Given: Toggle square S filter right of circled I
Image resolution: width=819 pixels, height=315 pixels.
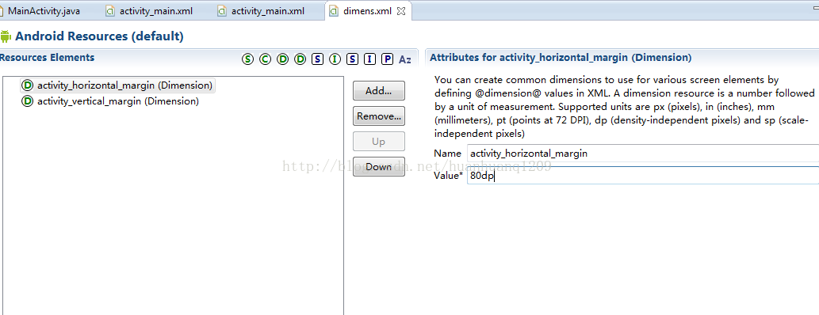Looking at the screenshot, I should click(x=353, y=59).
